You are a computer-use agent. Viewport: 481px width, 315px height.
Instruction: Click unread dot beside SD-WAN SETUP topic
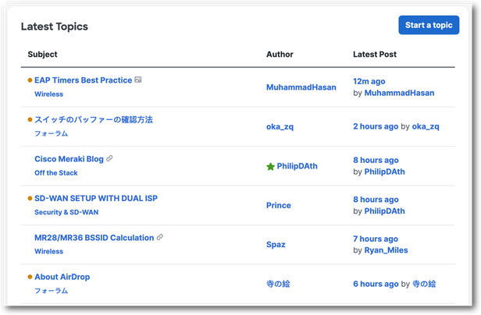click(x=30, y=199)
